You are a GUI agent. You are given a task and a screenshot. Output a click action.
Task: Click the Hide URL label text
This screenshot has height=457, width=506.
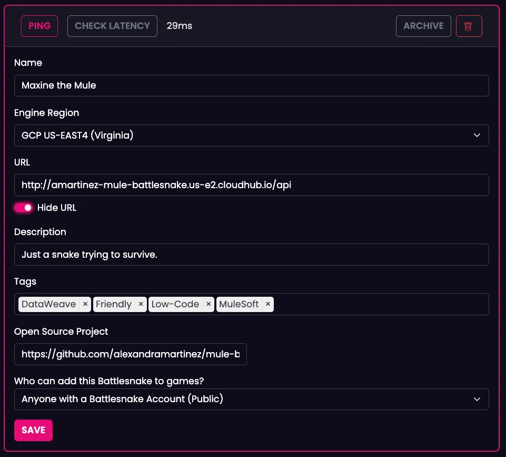point(57,208)
